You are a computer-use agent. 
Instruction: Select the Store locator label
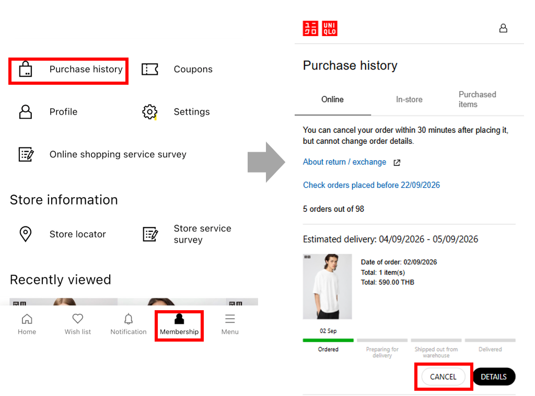[x=78, y=234]
